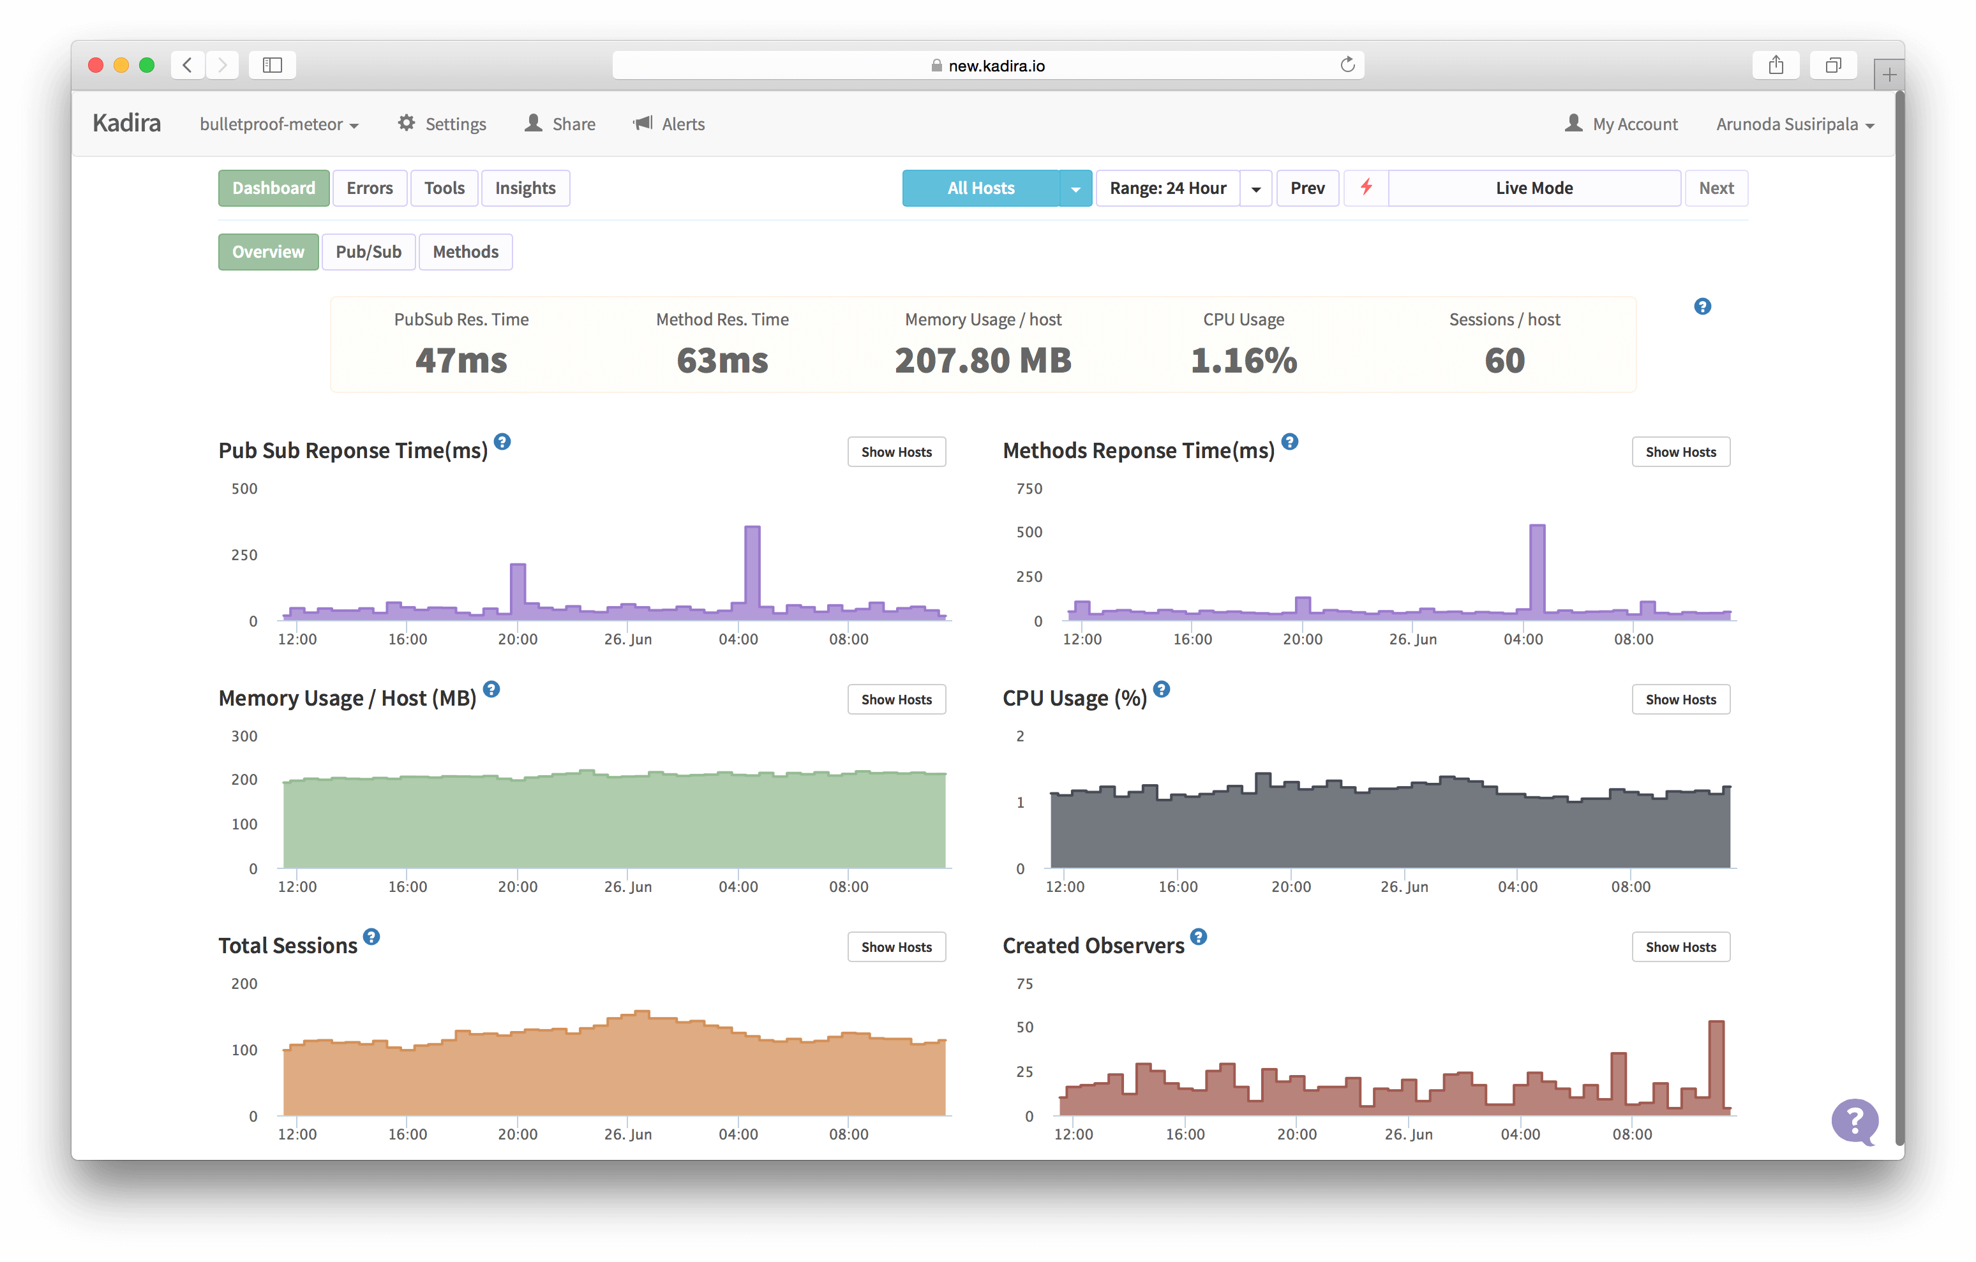Click Show Hosts on Created Observers chart
Viewport: 1976px width, 1262px height.
(1680, 946)
